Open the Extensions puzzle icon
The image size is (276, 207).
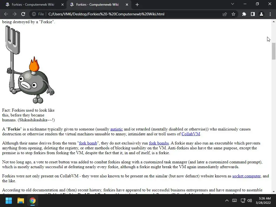click(244, 14)
